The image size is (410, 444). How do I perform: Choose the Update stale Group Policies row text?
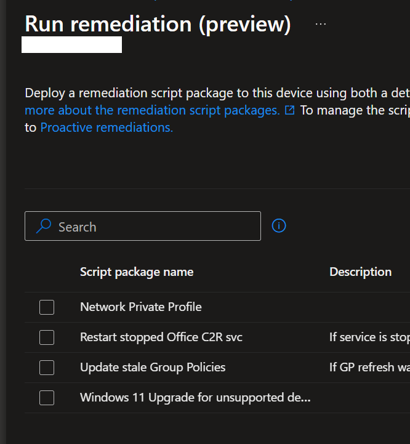tap(153, 367)
